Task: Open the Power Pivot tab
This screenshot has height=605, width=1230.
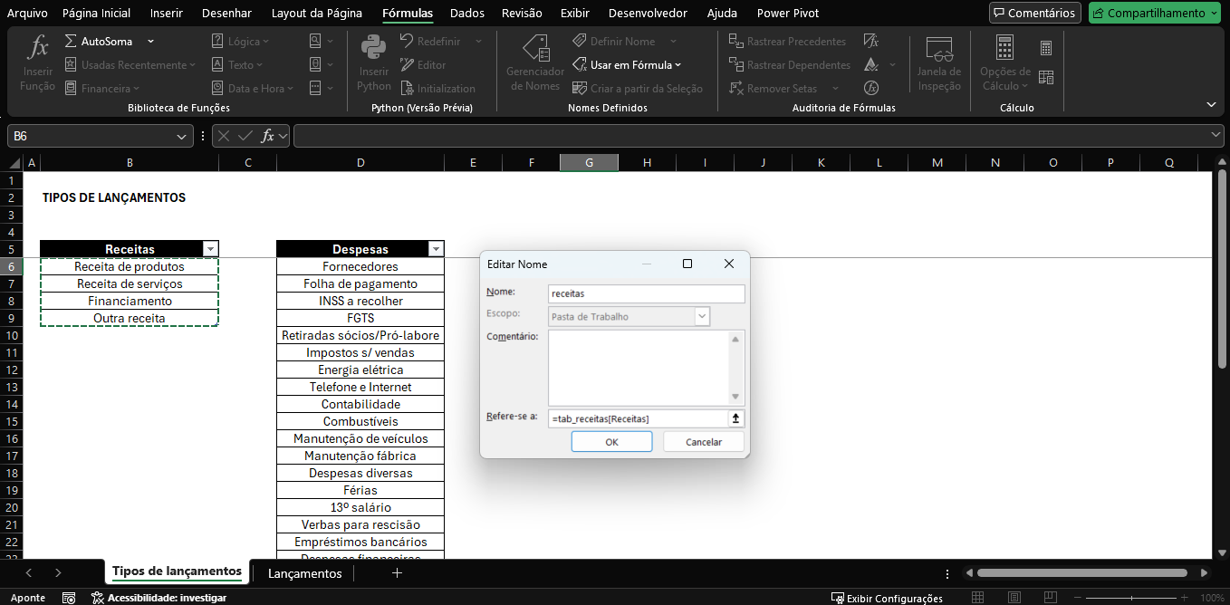Action: click(x=788, y=13)
